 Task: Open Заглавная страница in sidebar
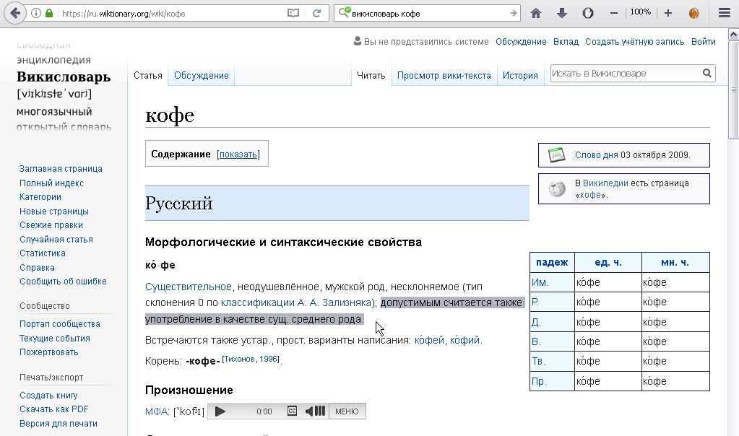(x=61, y=169)
